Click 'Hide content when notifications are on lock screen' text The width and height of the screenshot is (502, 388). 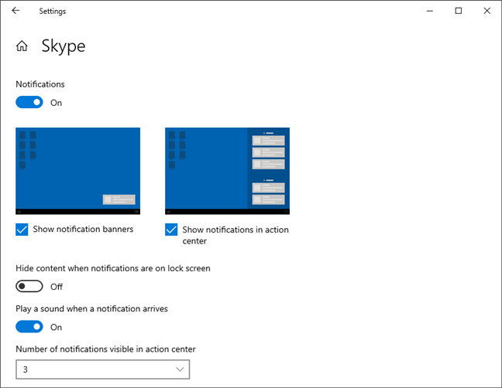click(113, 268)
